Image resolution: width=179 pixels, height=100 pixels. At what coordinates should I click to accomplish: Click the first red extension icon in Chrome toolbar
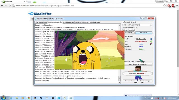click(x=169, y=6)
